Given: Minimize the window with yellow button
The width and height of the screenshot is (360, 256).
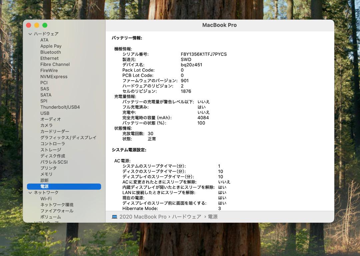Looking at the screenshot, I should tap(37, 25).
